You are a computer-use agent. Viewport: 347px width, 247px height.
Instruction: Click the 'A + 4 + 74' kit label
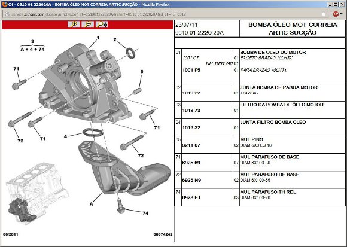[32, 49]
